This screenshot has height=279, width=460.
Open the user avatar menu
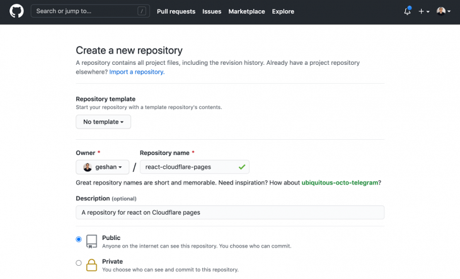[443, 11]
